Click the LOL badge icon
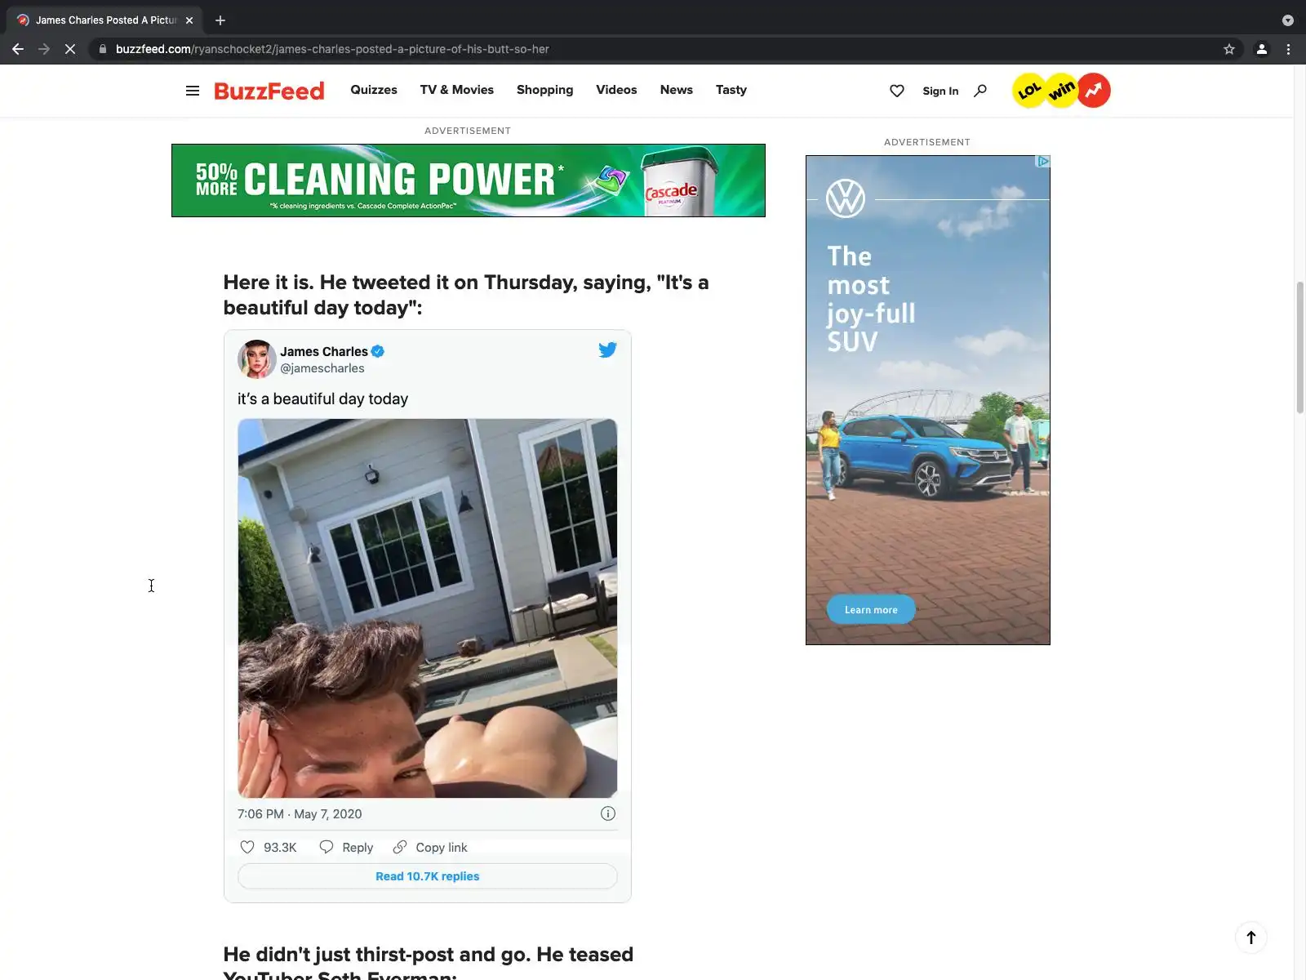The width and height of the screenshot is (1306, 980). tap(1029, 91)
